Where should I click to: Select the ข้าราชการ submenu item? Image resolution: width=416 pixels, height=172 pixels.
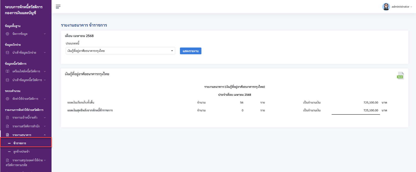coord(26,143)
